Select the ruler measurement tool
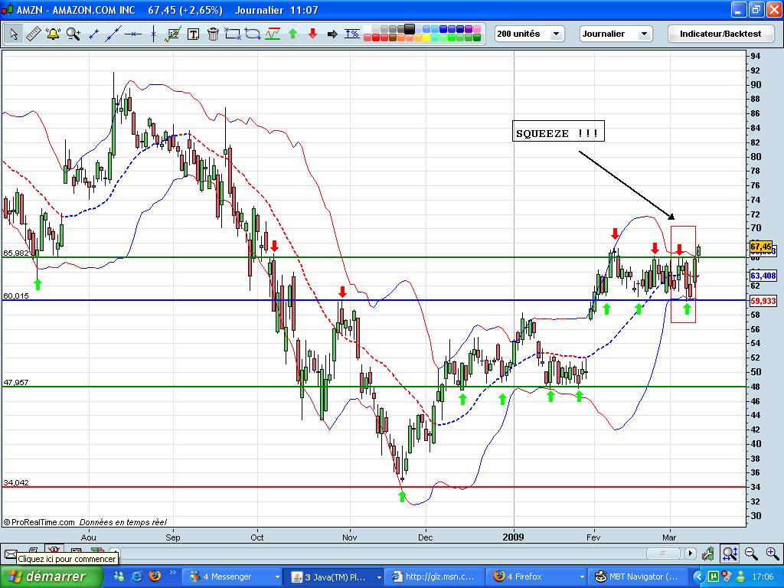 [x=33, y=34]
